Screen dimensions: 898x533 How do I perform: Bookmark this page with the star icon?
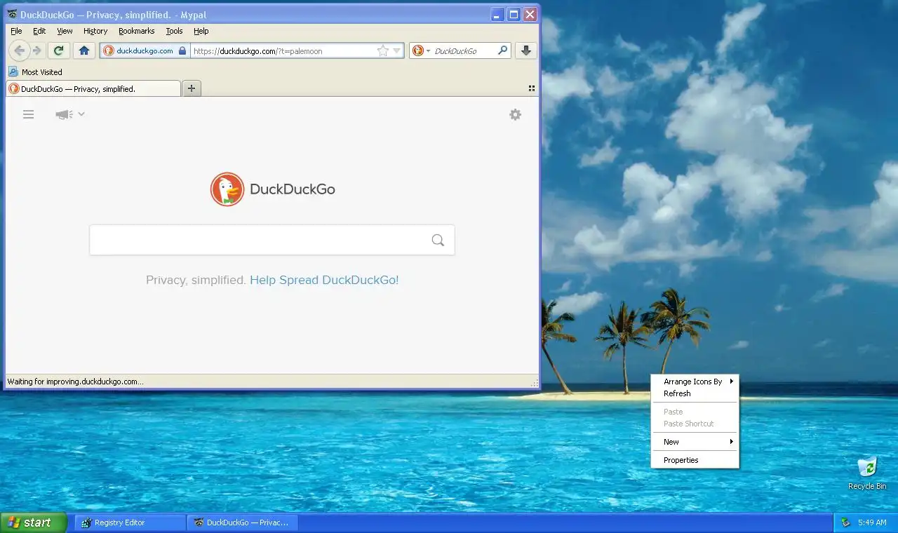pos(382,50)
